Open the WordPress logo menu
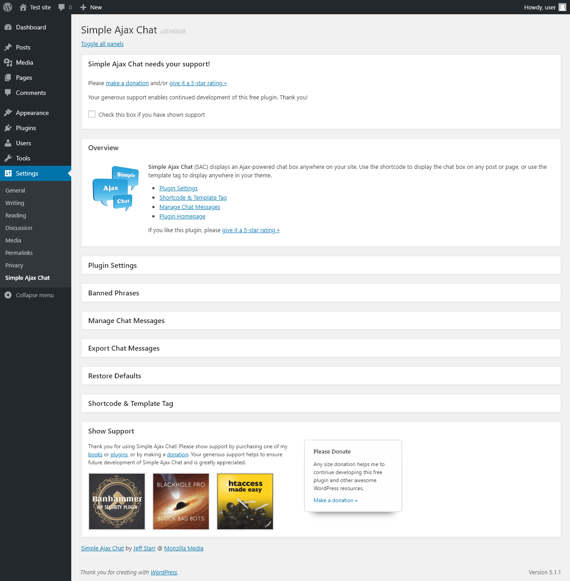 click(x=8, y=7)
